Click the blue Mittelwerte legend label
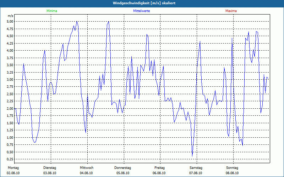The width and height of the screenshot is (284, 177). point(141,11)
